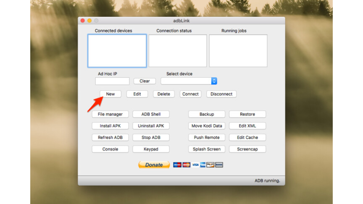Open the Select device dropdown
363x204 pixels.
pos(189,81)
